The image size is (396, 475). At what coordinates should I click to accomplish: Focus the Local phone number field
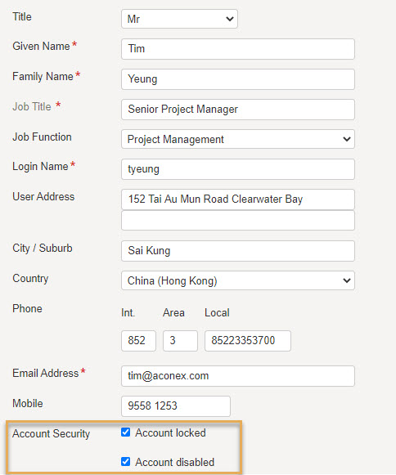(x=248, y=341)
